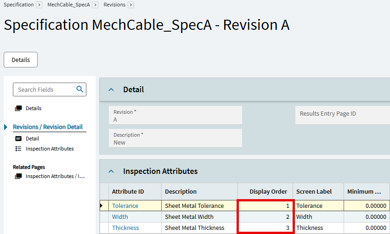Collapse the Inspection Attributes section chevron
Image resolution: width=390 pixels, height=234 pixels.
tap(111, 172)
